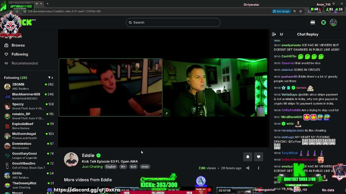Click GoodGaryGood's channel avatar
This screenshot has width=346, height=194.
tap(7, 155)
